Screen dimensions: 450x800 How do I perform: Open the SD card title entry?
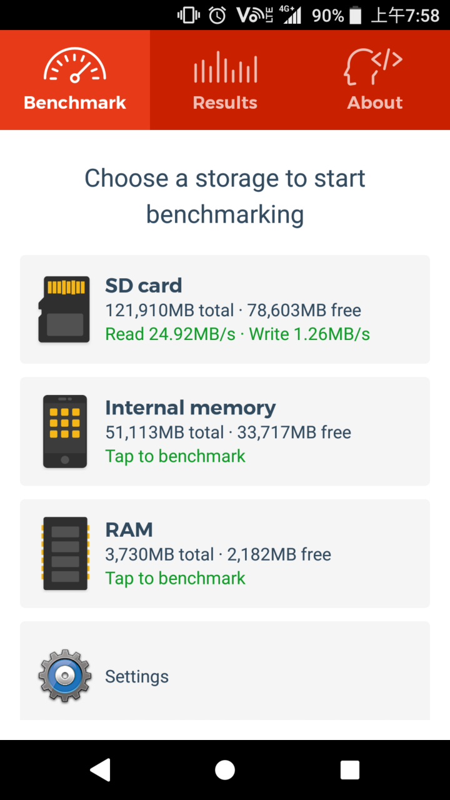(144, 286)
